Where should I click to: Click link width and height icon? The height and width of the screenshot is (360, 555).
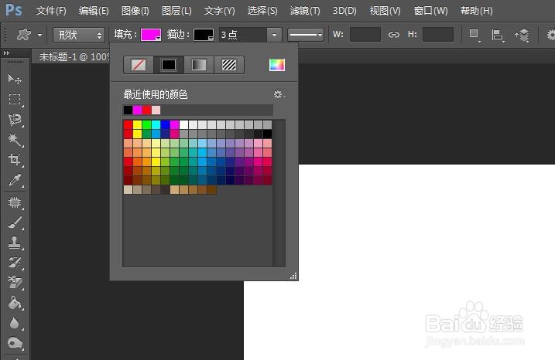393,35
